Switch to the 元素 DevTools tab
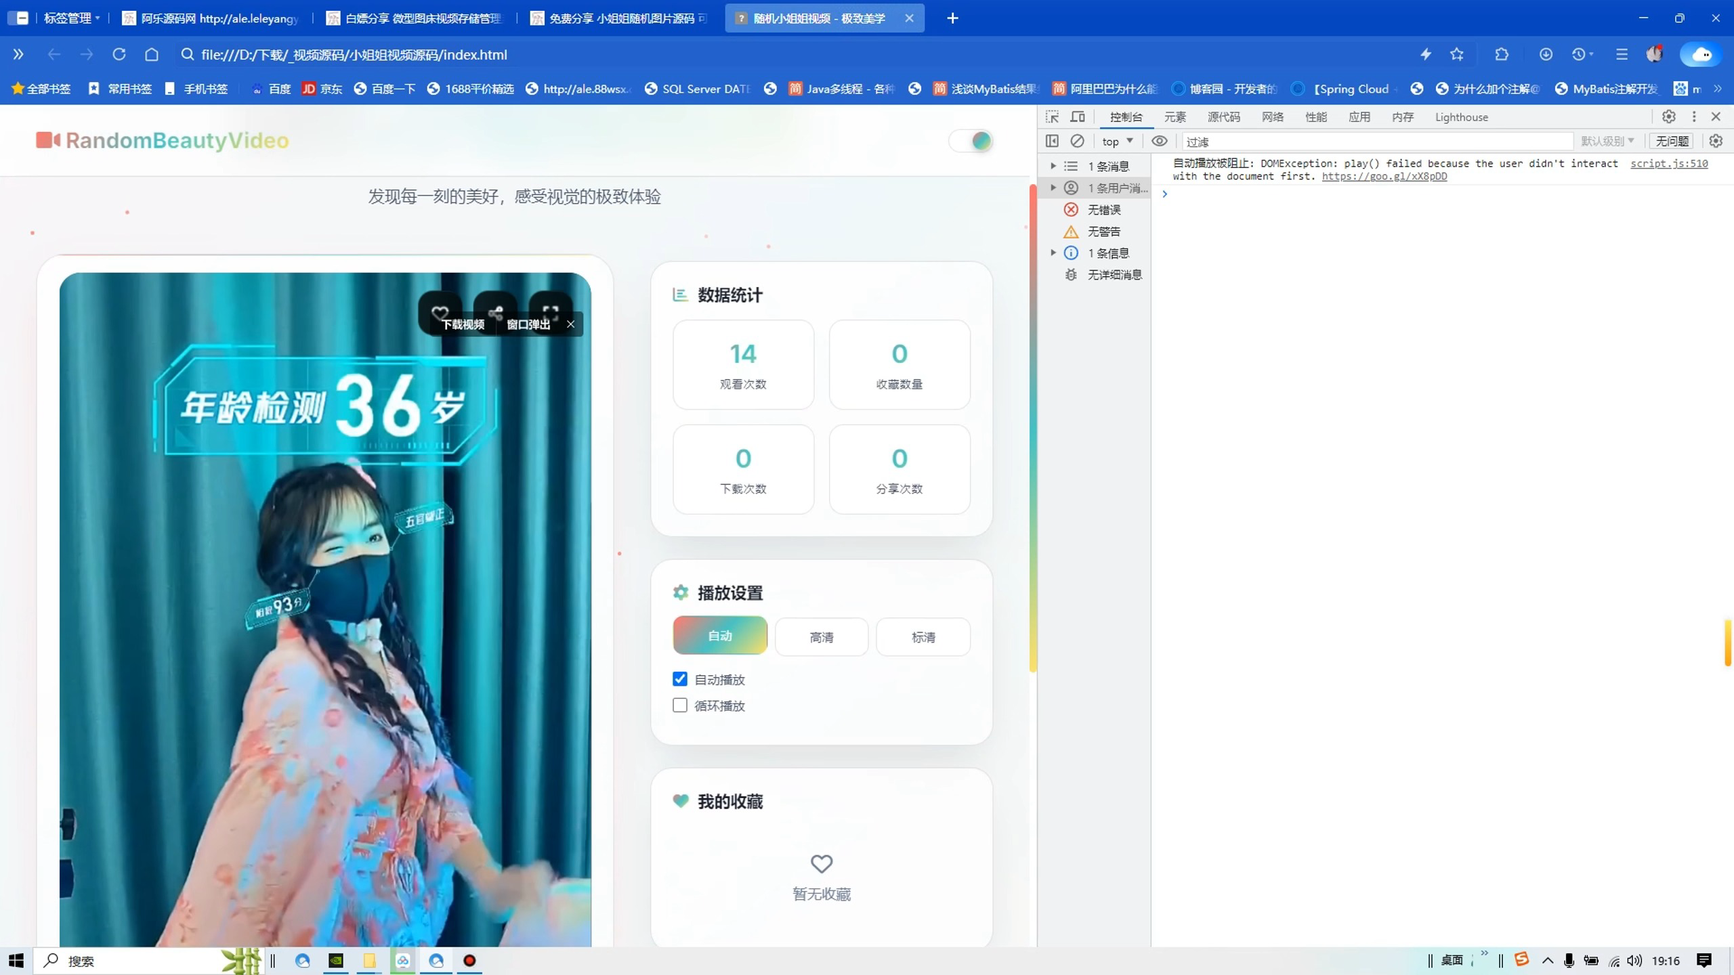This screenshot has width=1734, height=975. pyautogui.click(x=1175, y=116)
